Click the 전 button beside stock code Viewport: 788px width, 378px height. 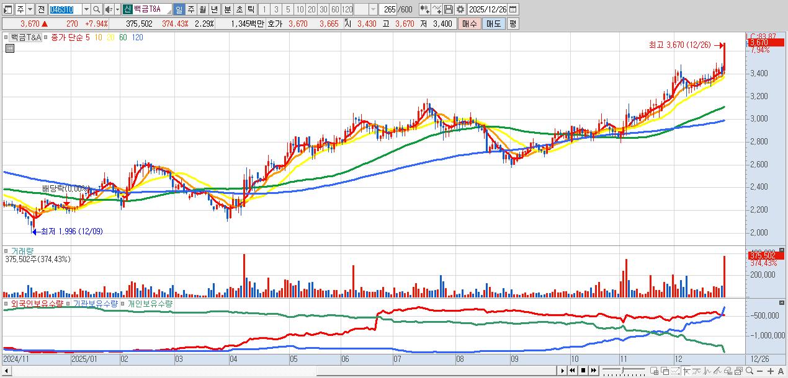click(41, 9)
